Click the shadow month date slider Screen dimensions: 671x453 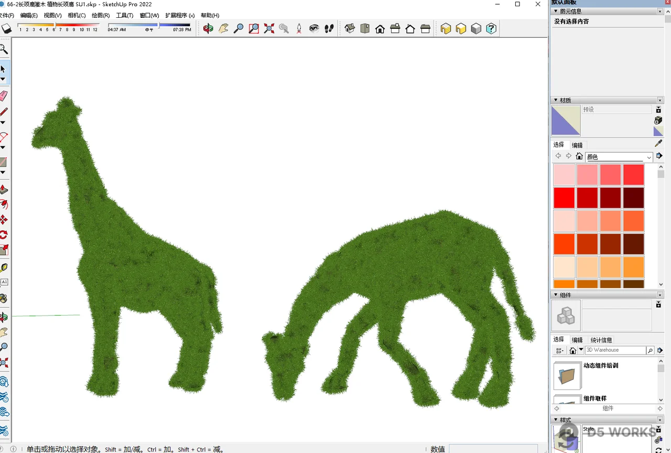58,25
